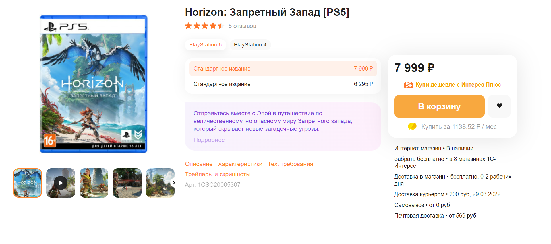Open Трейлеры и скриншоты section
Image resolution: width=551 pixels, height=244 pixels.
point(218,174)
